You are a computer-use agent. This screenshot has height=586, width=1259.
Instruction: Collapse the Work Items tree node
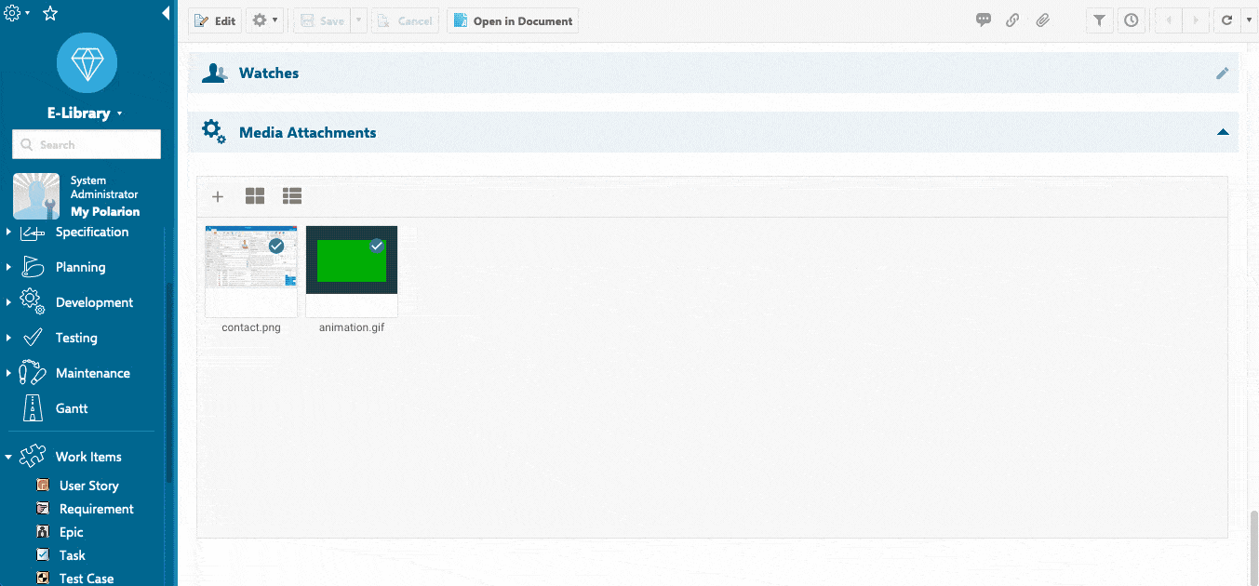point(8,457)
